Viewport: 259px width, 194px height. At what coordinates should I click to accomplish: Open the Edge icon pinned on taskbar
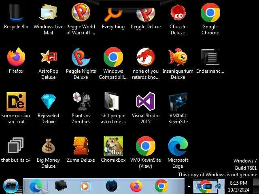tap(36, 186)
